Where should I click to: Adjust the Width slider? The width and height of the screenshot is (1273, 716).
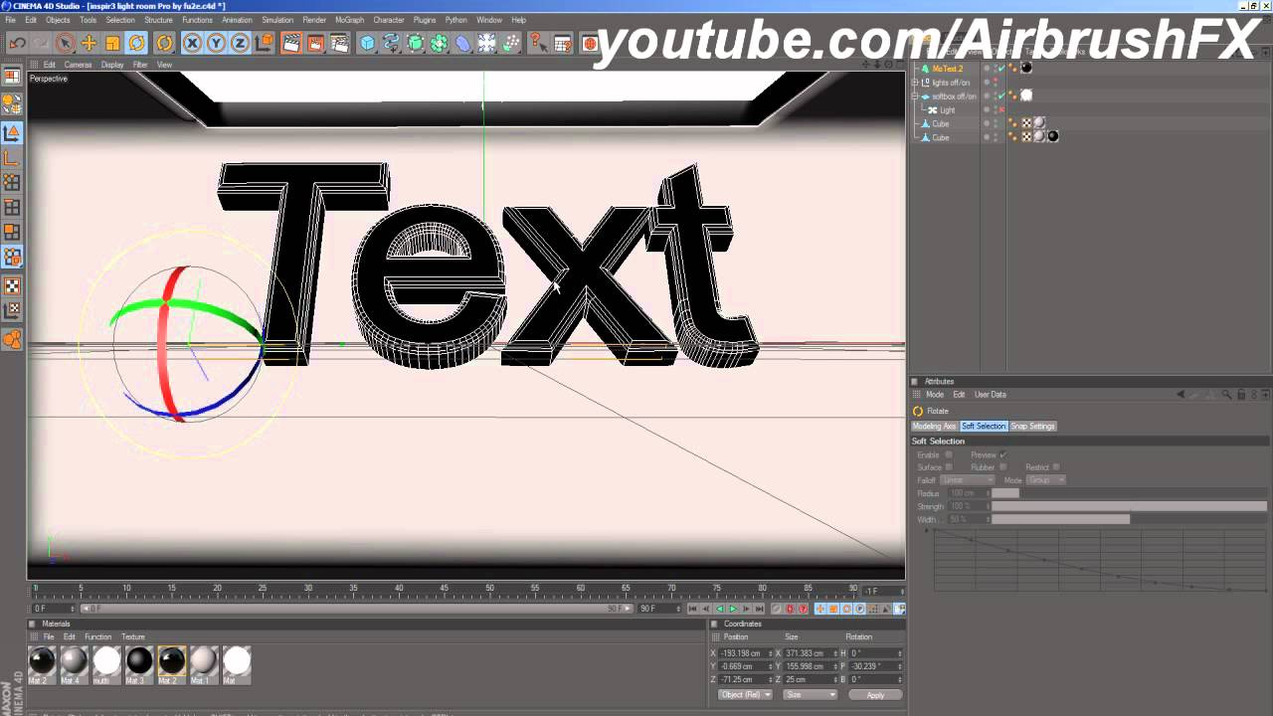(x=1129, y=519)
